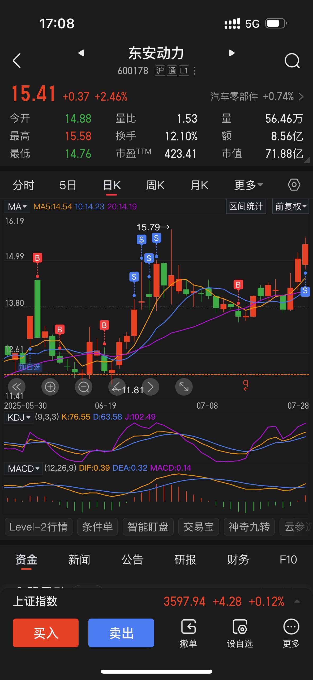Tap the 423.41 市盈 value

coord(180,154)
